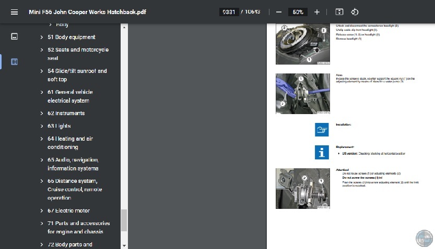Click the outline panel scrollbar thumb
The height and width of the screenshot is (249, 435).
[x=124, y=220]
